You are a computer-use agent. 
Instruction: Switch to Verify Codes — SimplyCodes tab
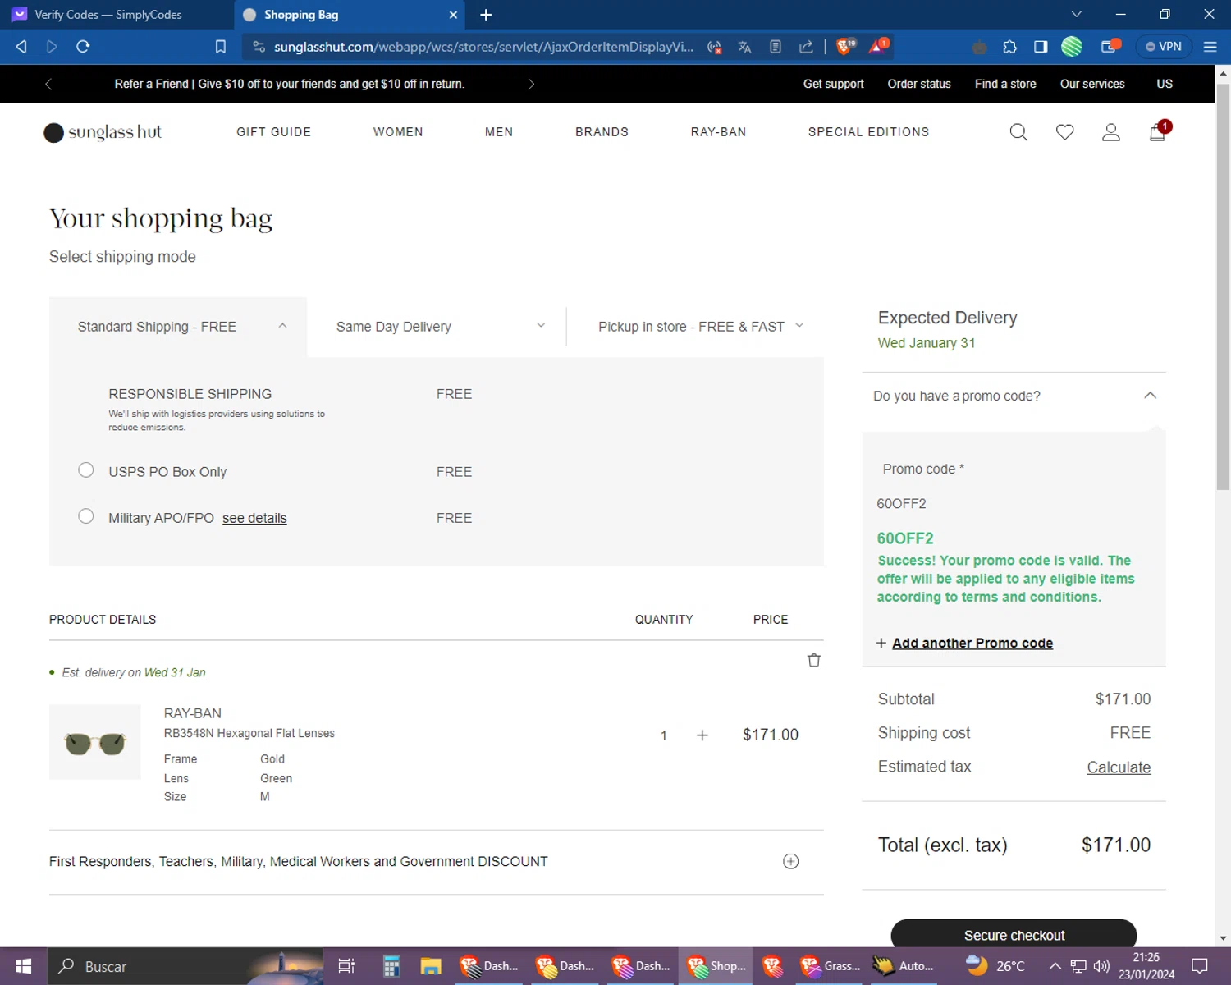point(115,15)
